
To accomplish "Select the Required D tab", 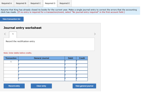I will point(50,4).
